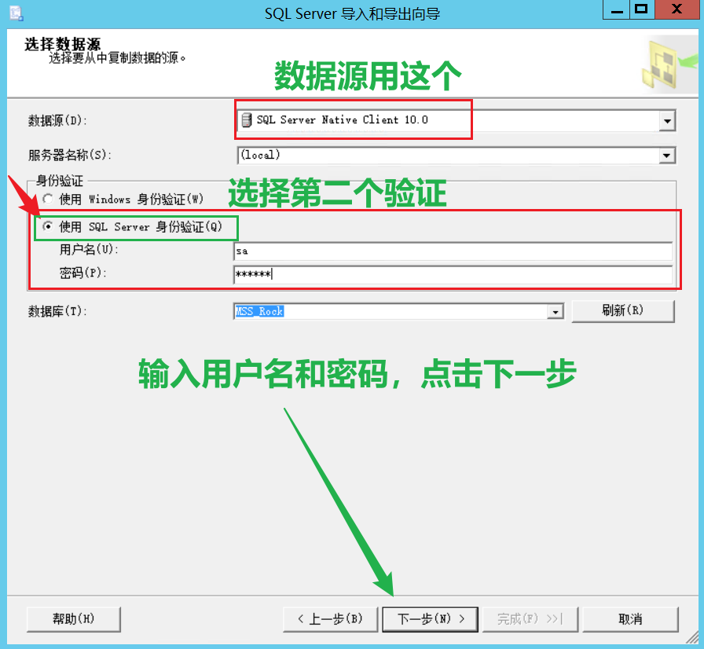Click the Help 帮助(H) button
The height and width of the screenshot is (649, 704).
(74, 619)
